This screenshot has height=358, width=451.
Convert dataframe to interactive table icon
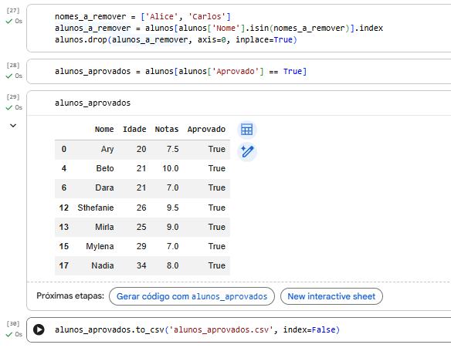pos(247,130)
